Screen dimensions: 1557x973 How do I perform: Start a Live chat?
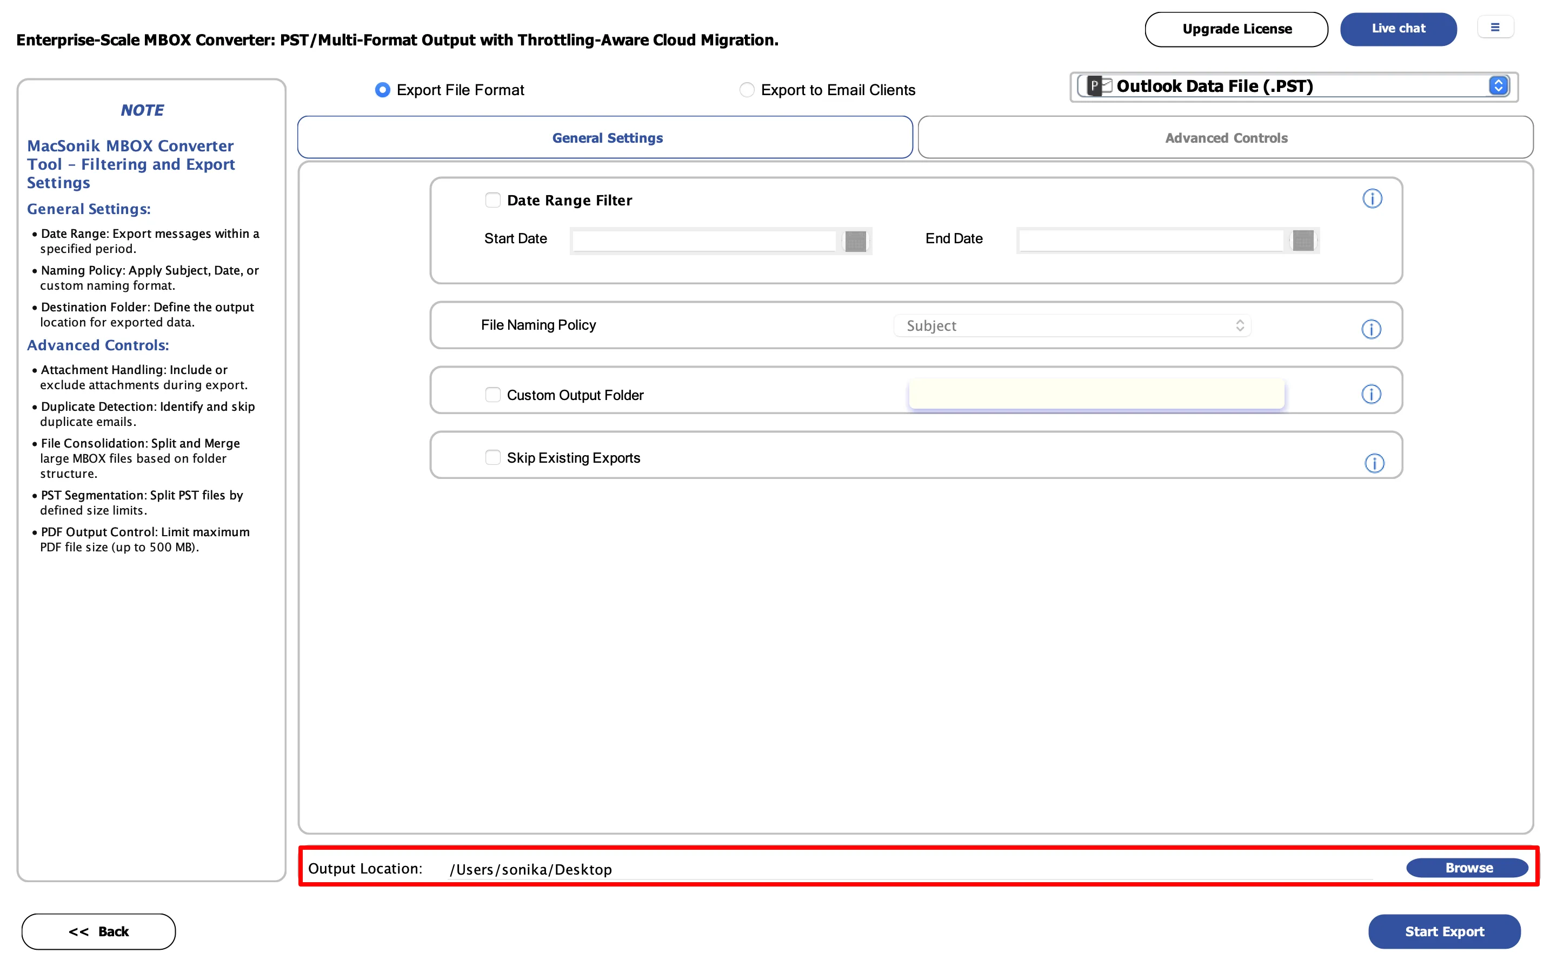tap(1398, 29)
